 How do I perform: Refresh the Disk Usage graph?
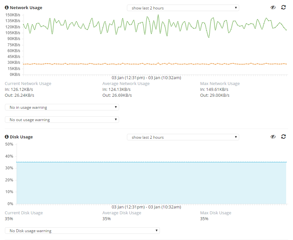tap(284, 137)
